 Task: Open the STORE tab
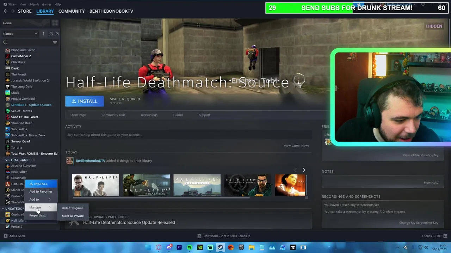25,11
